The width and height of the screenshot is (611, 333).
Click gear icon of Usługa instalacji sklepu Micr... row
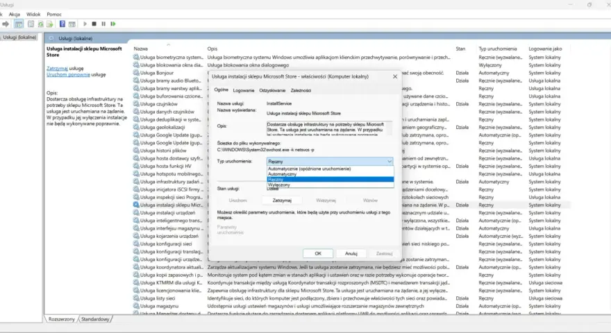point(136,205)
